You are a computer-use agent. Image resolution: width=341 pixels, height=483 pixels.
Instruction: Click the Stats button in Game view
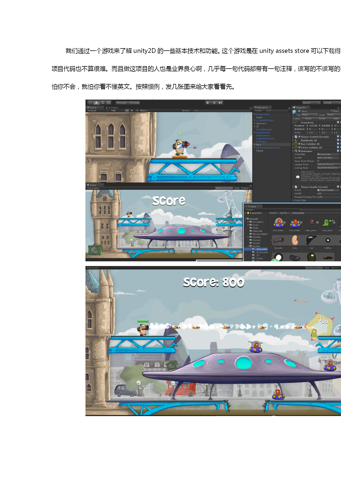tap(237, 188)
